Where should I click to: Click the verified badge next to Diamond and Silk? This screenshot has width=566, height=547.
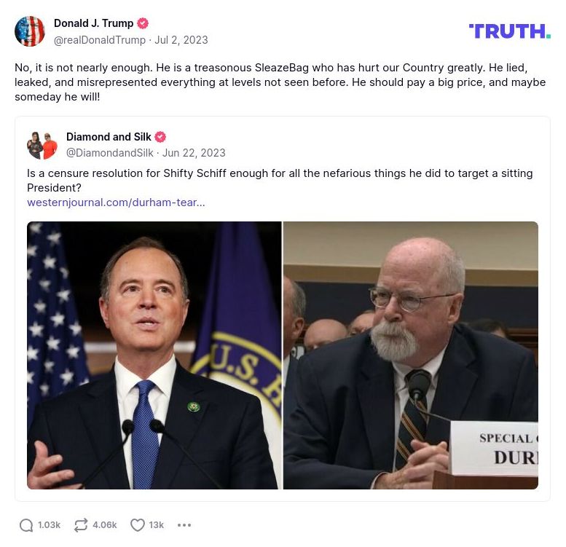point(160,137)
